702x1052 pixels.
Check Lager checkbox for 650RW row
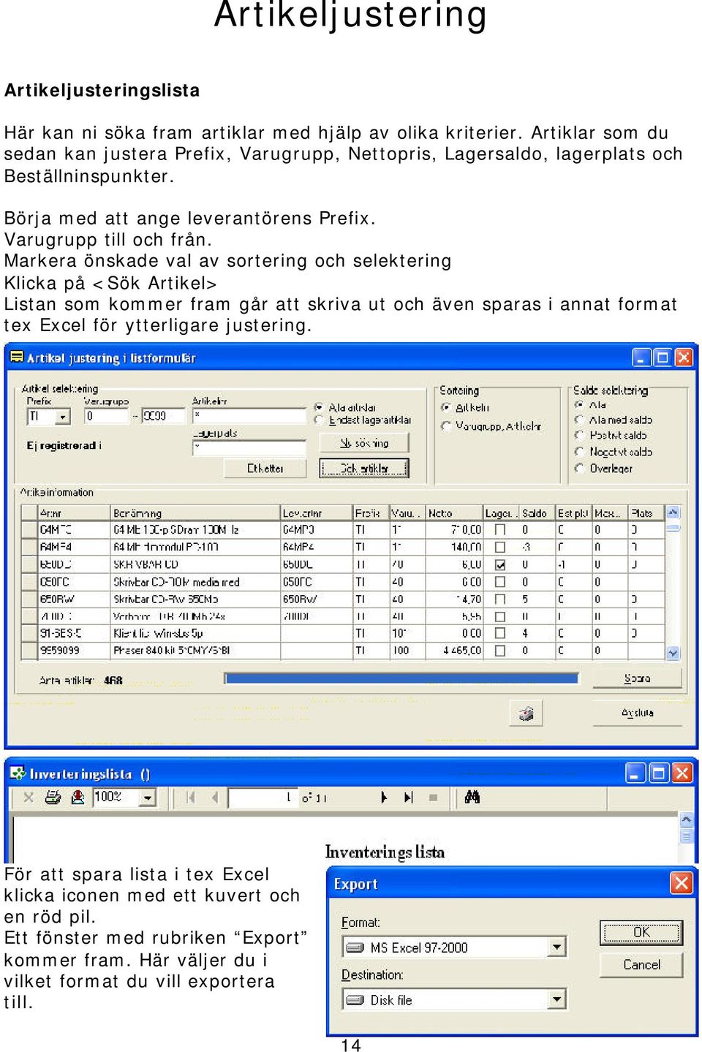500,599
